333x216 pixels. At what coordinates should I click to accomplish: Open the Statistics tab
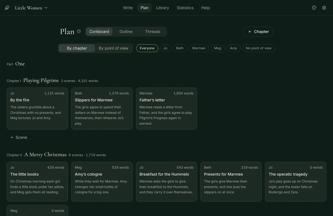click(185, 8)
